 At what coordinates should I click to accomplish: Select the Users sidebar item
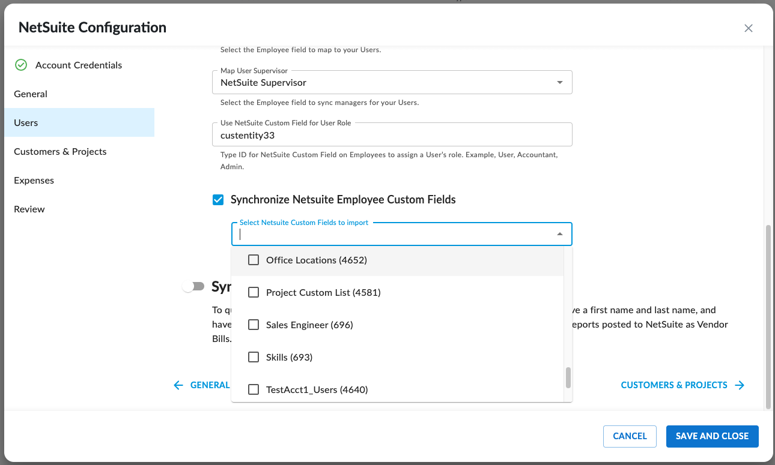79,122
